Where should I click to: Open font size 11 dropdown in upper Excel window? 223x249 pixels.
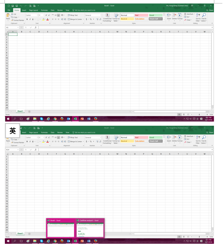[x=44, y=15]
